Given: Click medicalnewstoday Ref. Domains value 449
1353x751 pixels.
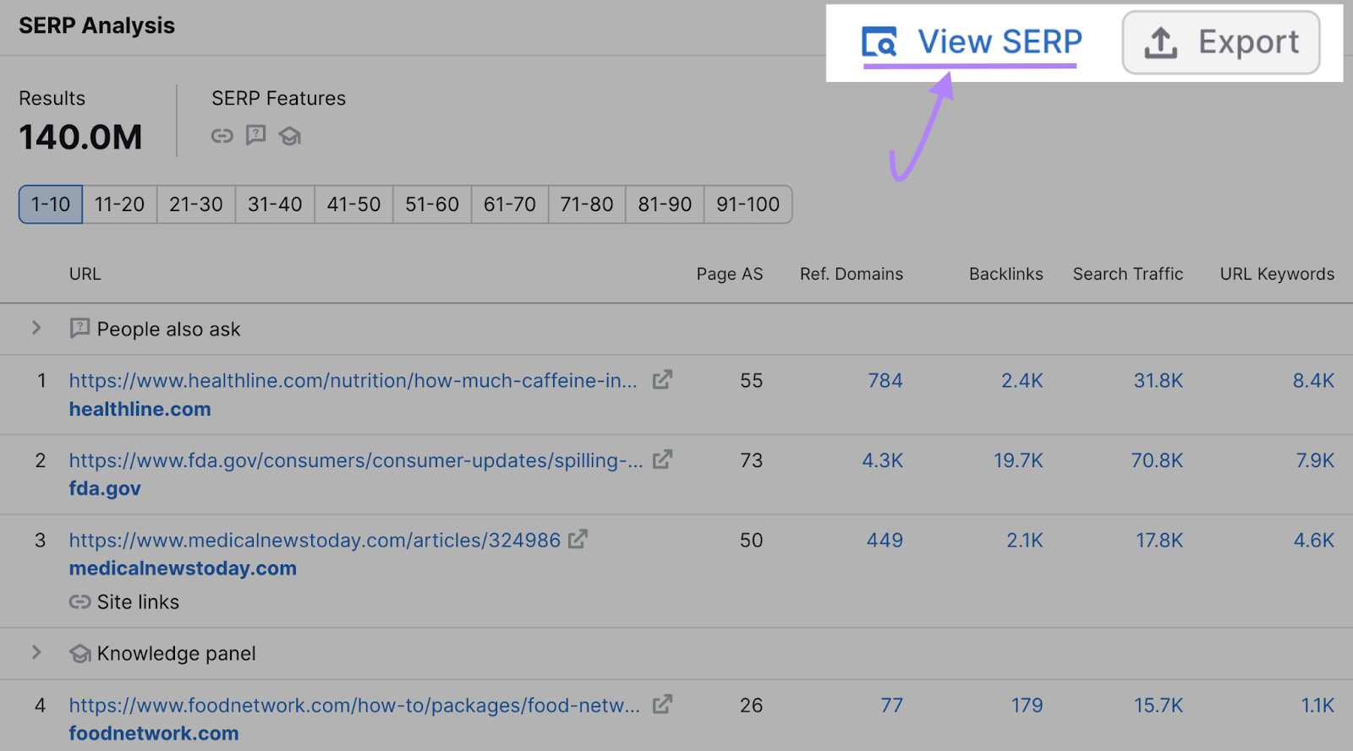Looking at the screenshot, I should pyautogui.click(x=885, y=541).
